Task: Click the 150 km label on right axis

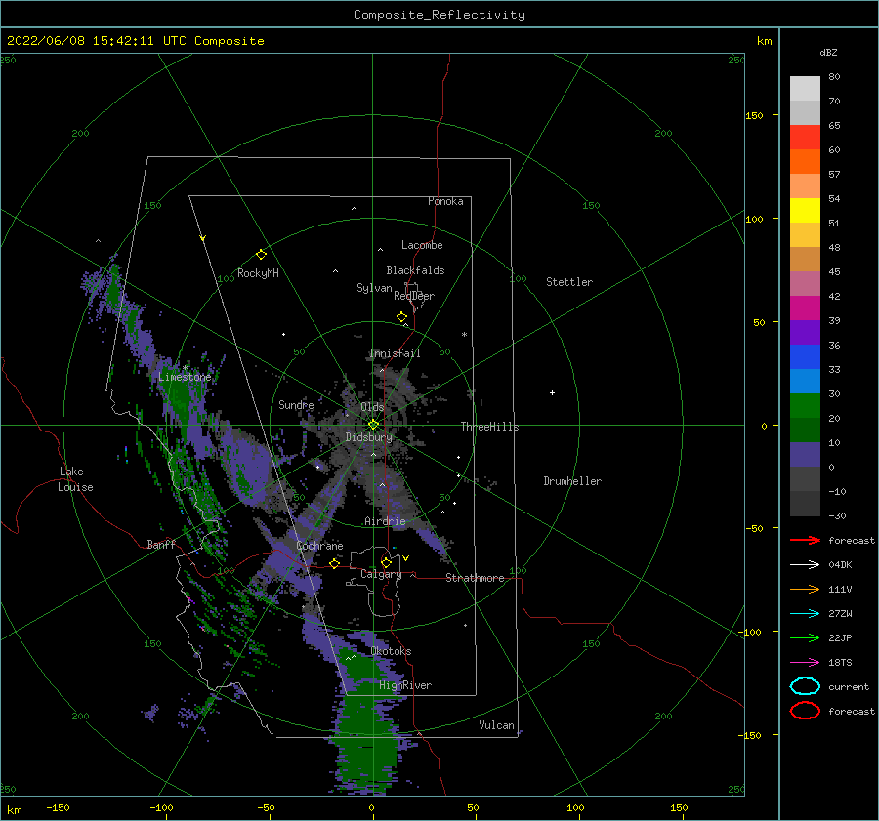Action: 754,115
